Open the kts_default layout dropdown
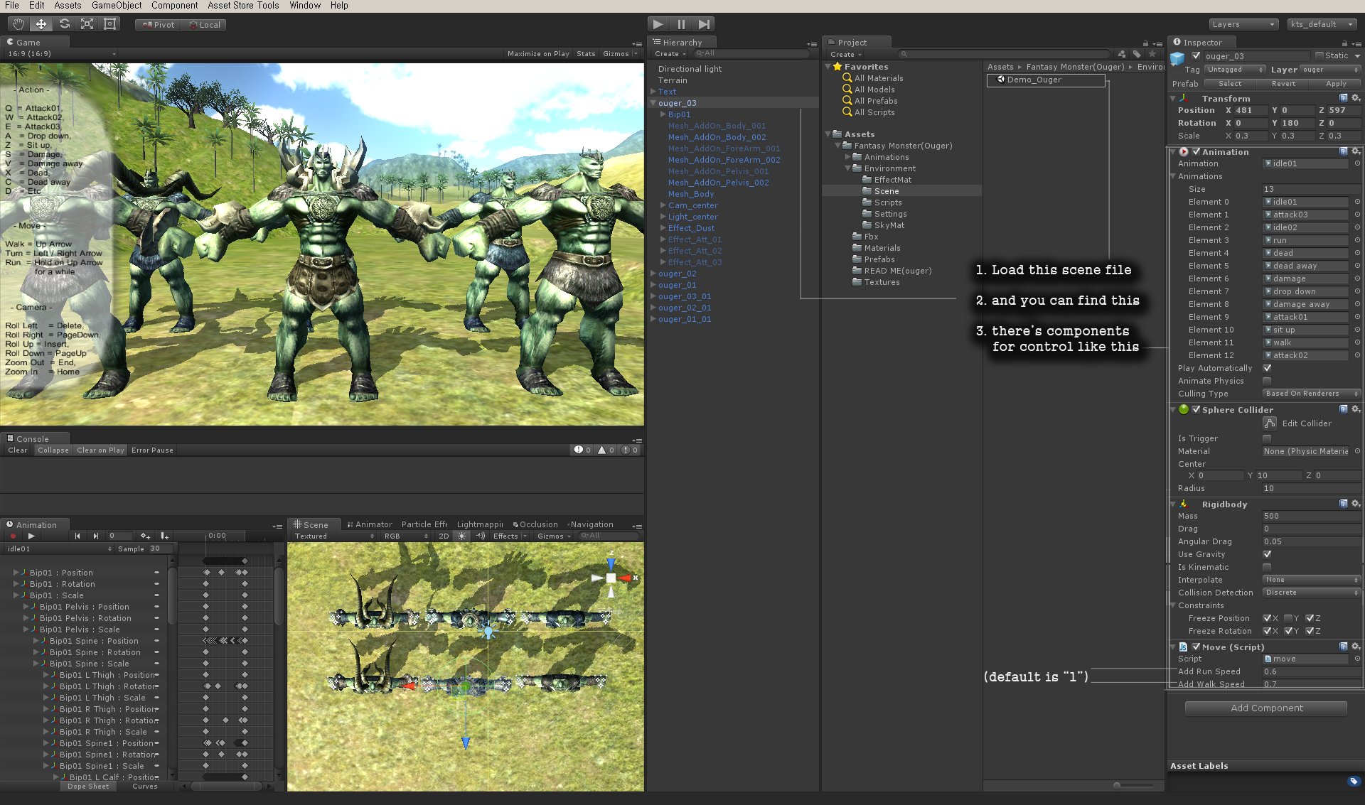The height and width of the screenshot is (805, 1365). point(1322,24)
